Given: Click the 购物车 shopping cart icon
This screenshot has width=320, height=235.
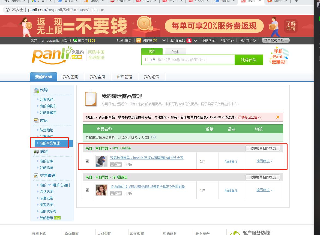Looking at the screenshot, I should click(x=139, y=40).
